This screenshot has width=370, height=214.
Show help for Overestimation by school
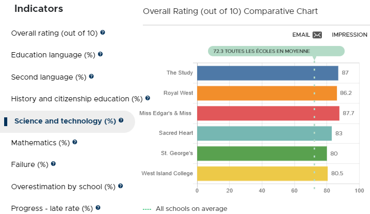pyautogui.click(x=121, y=186)
